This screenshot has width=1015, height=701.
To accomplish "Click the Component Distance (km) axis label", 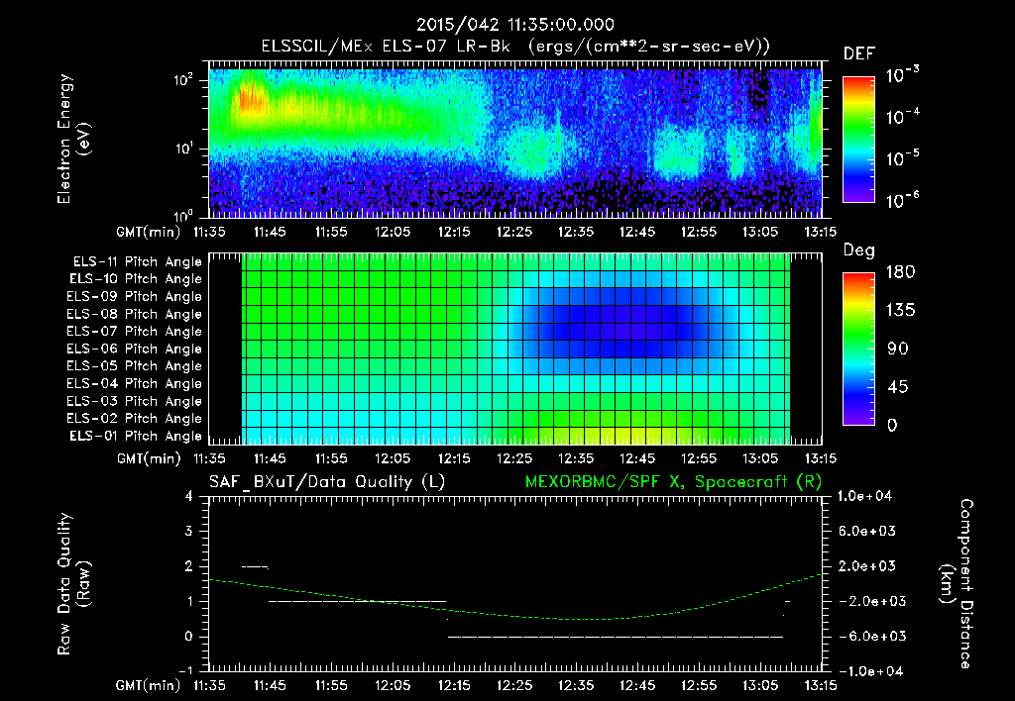I will (957, 584).
